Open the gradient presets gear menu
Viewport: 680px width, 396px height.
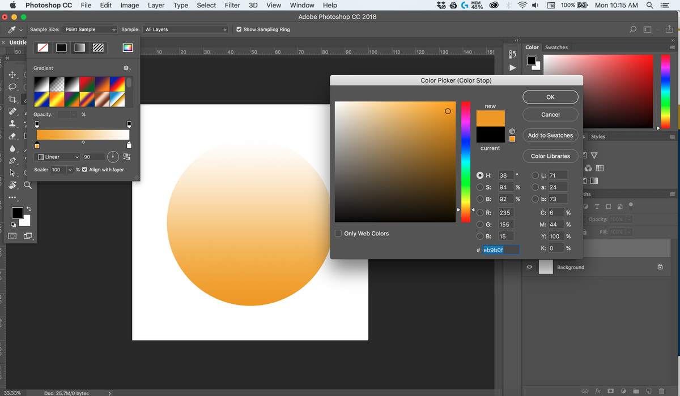(x=127, y=68)
